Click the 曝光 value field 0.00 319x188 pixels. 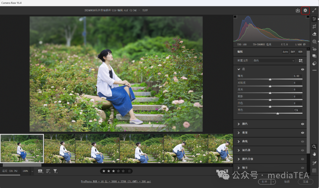(x=297, y=76)
